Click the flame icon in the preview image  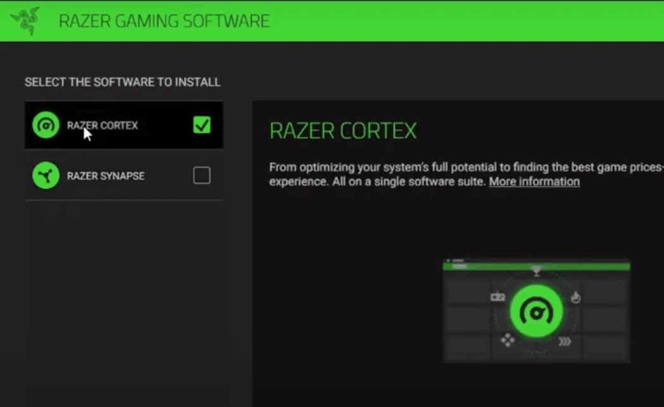576,297
